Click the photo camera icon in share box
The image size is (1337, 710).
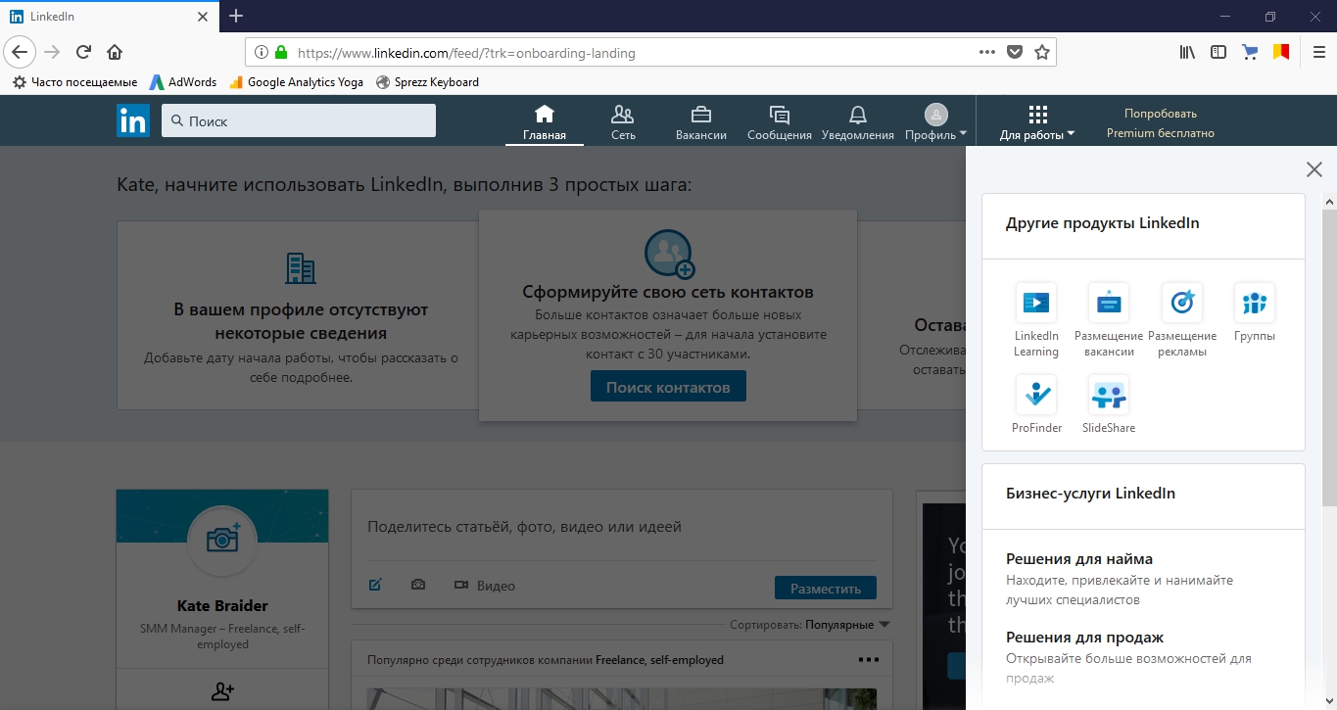(418, 585)
